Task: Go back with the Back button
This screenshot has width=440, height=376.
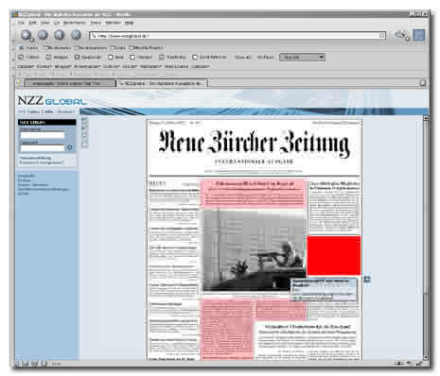Action: tap(26, 35)
